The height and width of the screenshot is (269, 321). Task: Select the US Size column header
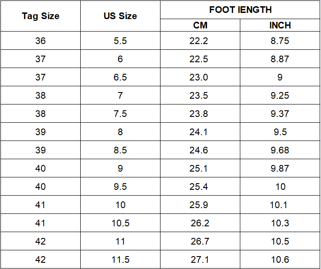tap(120, 16)
